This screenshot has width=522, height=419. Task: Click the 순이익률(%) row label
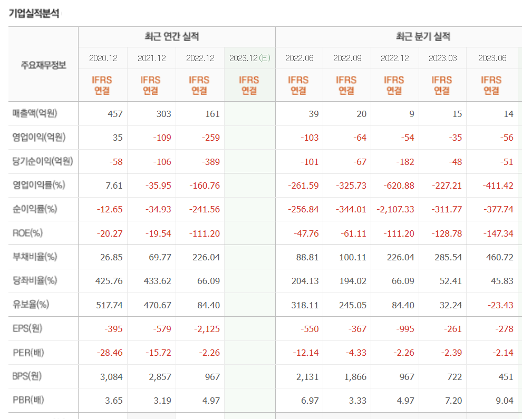pos(35,209)
